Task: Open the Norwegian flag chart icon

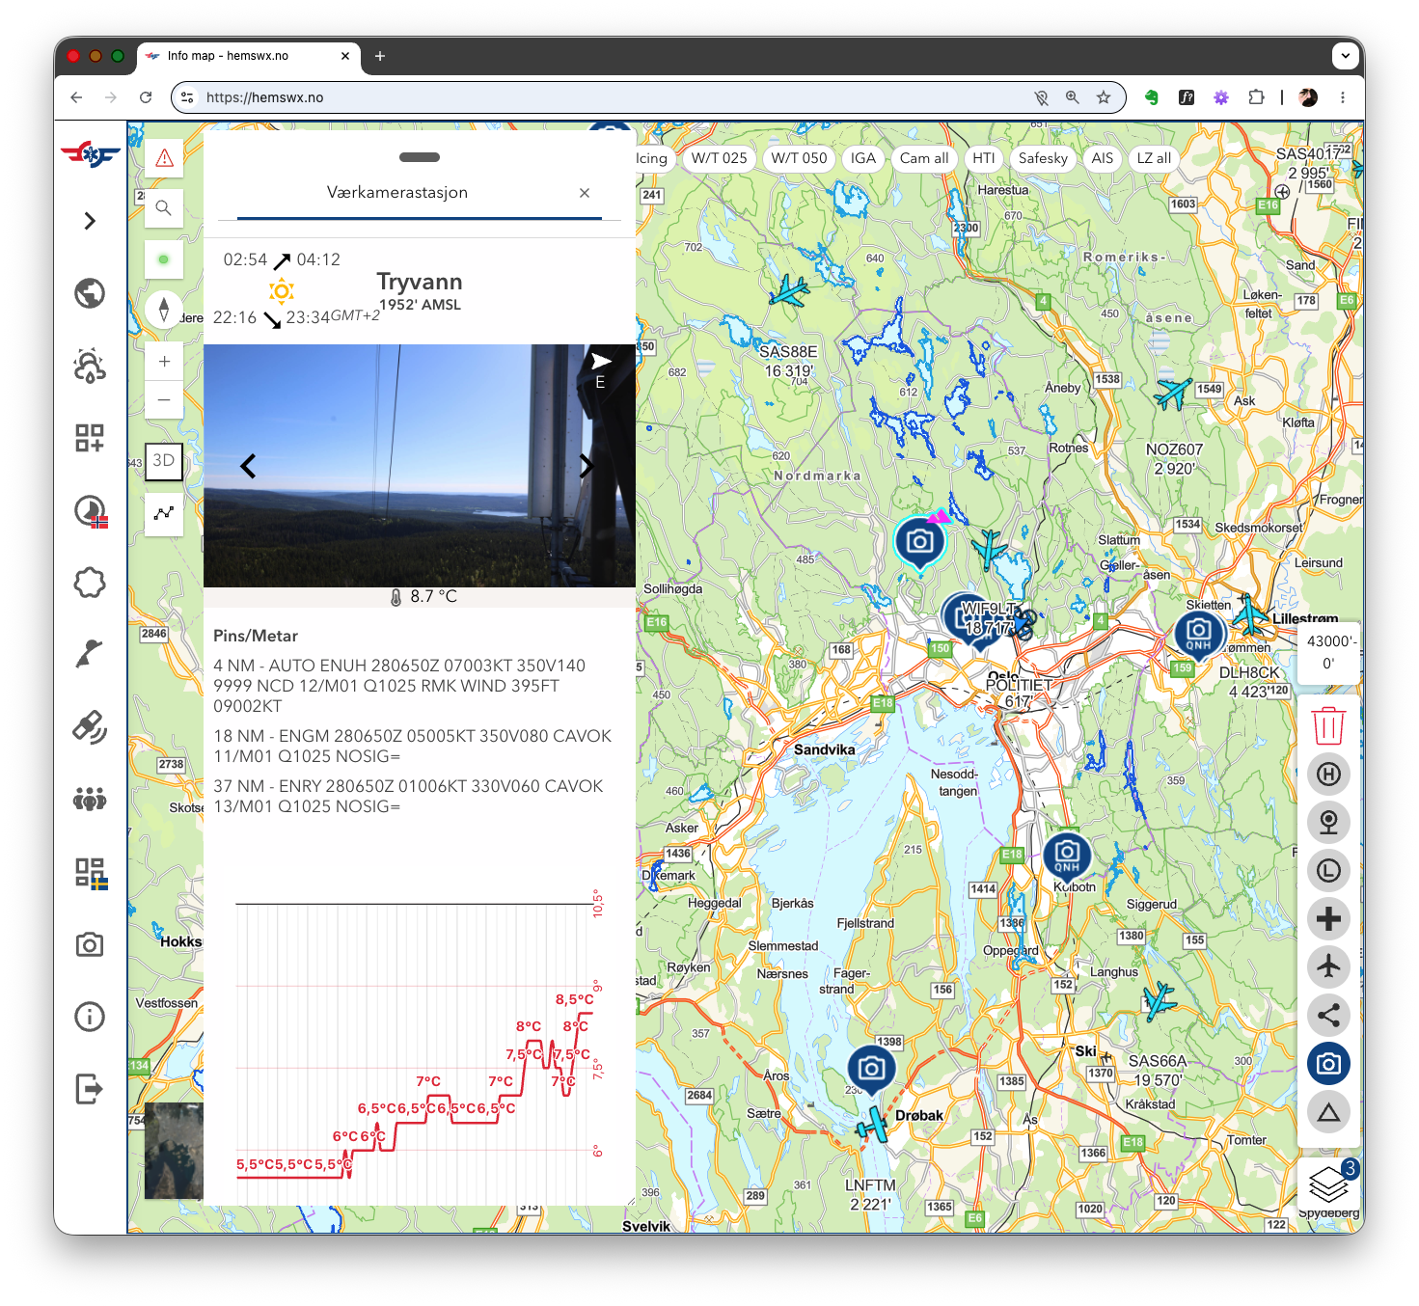Action: [x=91, y=511]
